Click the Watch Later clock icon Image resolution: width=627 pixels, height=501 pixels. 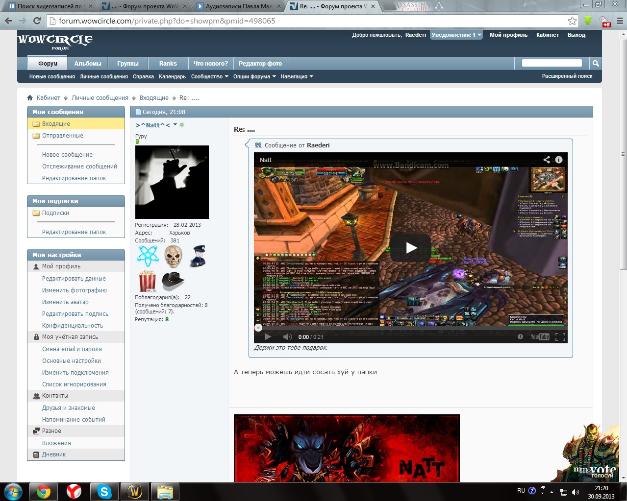coord(520,337)
